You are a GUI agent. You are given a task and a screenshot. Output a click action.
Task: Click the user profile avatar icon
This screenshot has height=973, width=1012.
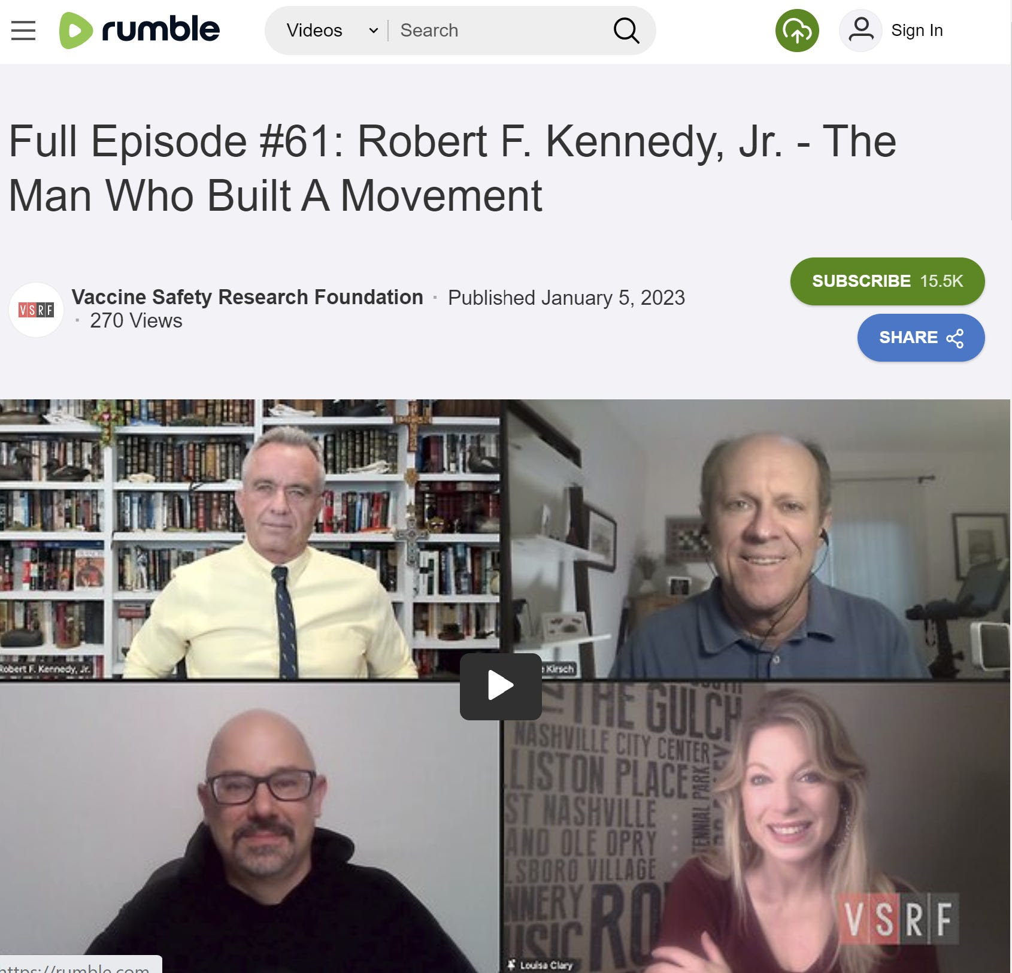click(x=860, y=31)
